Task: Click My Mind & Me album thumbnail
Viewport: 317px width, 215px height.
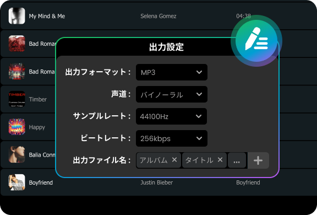Action: click(17, 16)
